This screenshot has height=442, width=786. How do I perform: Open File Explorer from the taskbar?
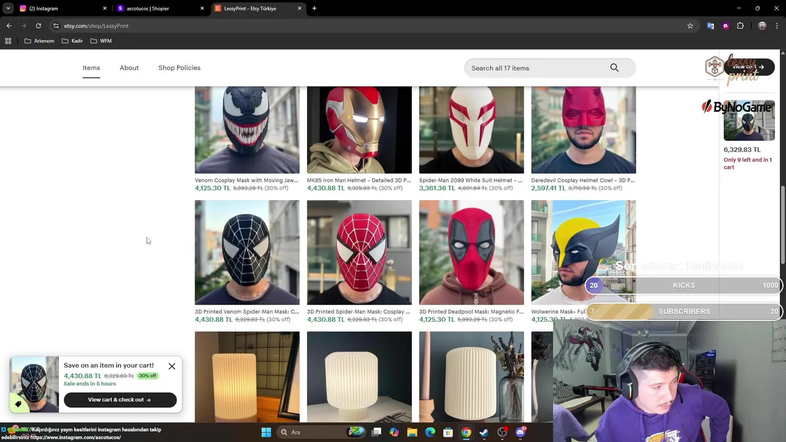412,432
